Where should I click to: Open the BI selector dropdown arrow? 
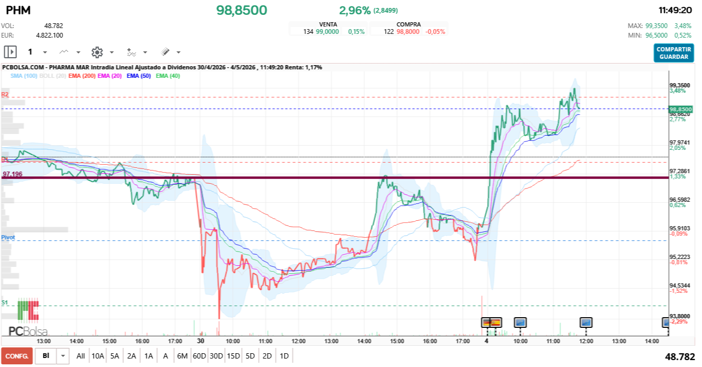64,356
